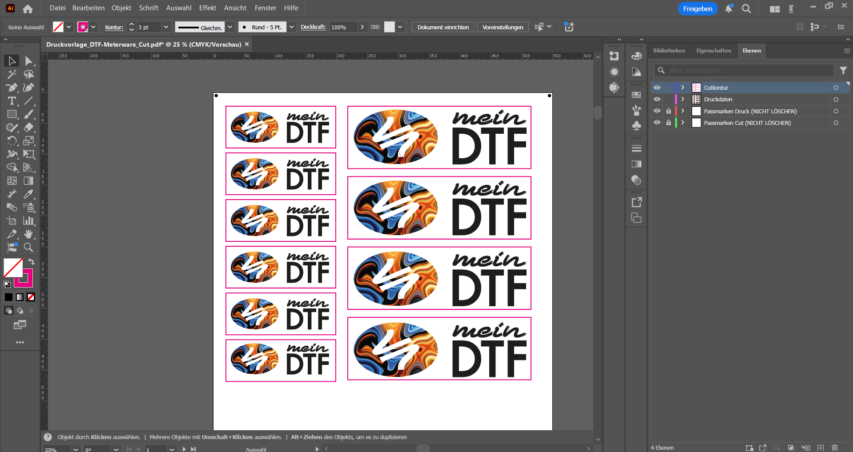Click the Freigeben button
The height and width of the screenshot is (452, 853).
[697, 8]
